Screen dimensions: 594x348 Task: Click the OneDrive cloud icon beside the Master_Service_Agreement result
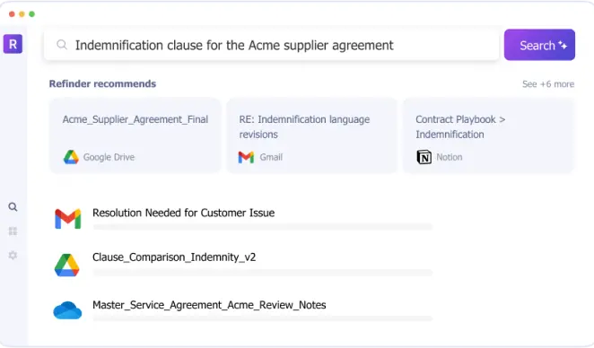click(67, 310)
